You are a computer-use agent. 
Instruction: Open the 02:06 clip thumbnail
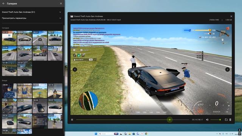point(9,53)
